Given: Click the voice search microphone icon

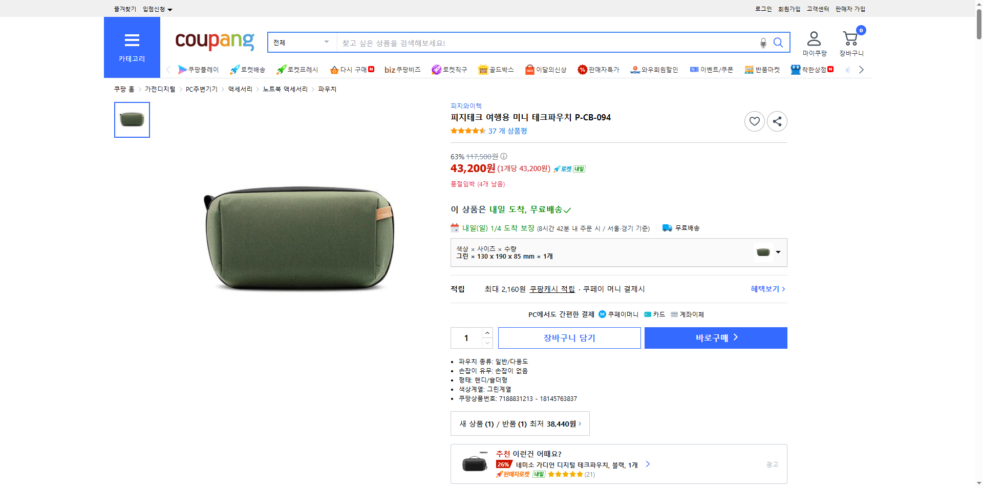Looking at the screenshot, I should click(x=762, y=43).
